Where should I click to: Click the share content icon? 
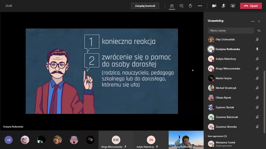click(233, 6)
